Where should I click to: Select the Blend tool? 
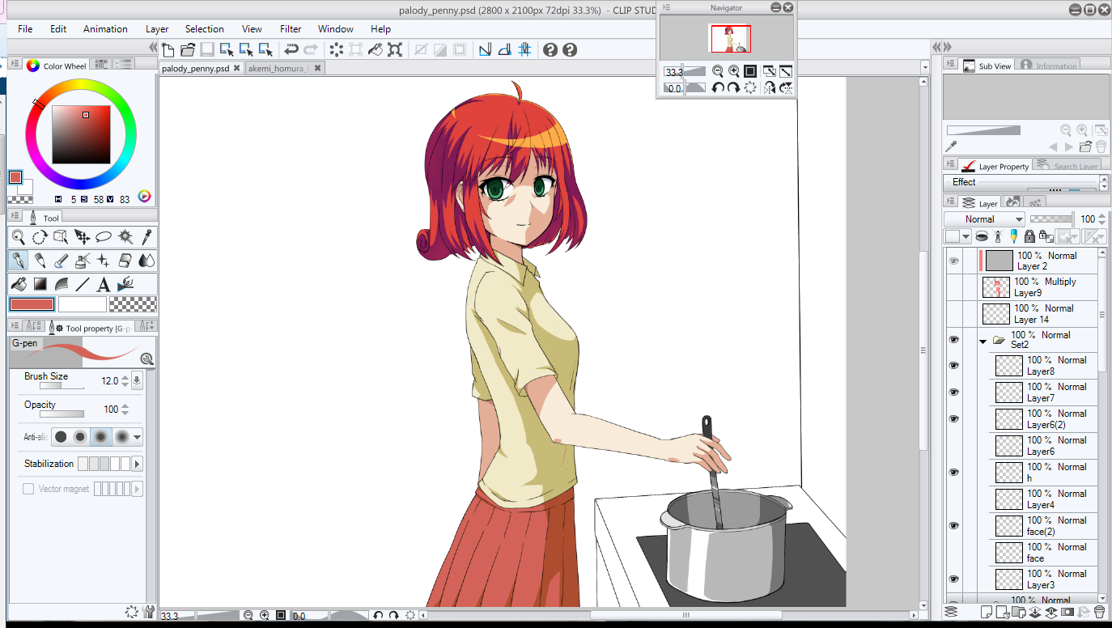(x=146, y=261)
